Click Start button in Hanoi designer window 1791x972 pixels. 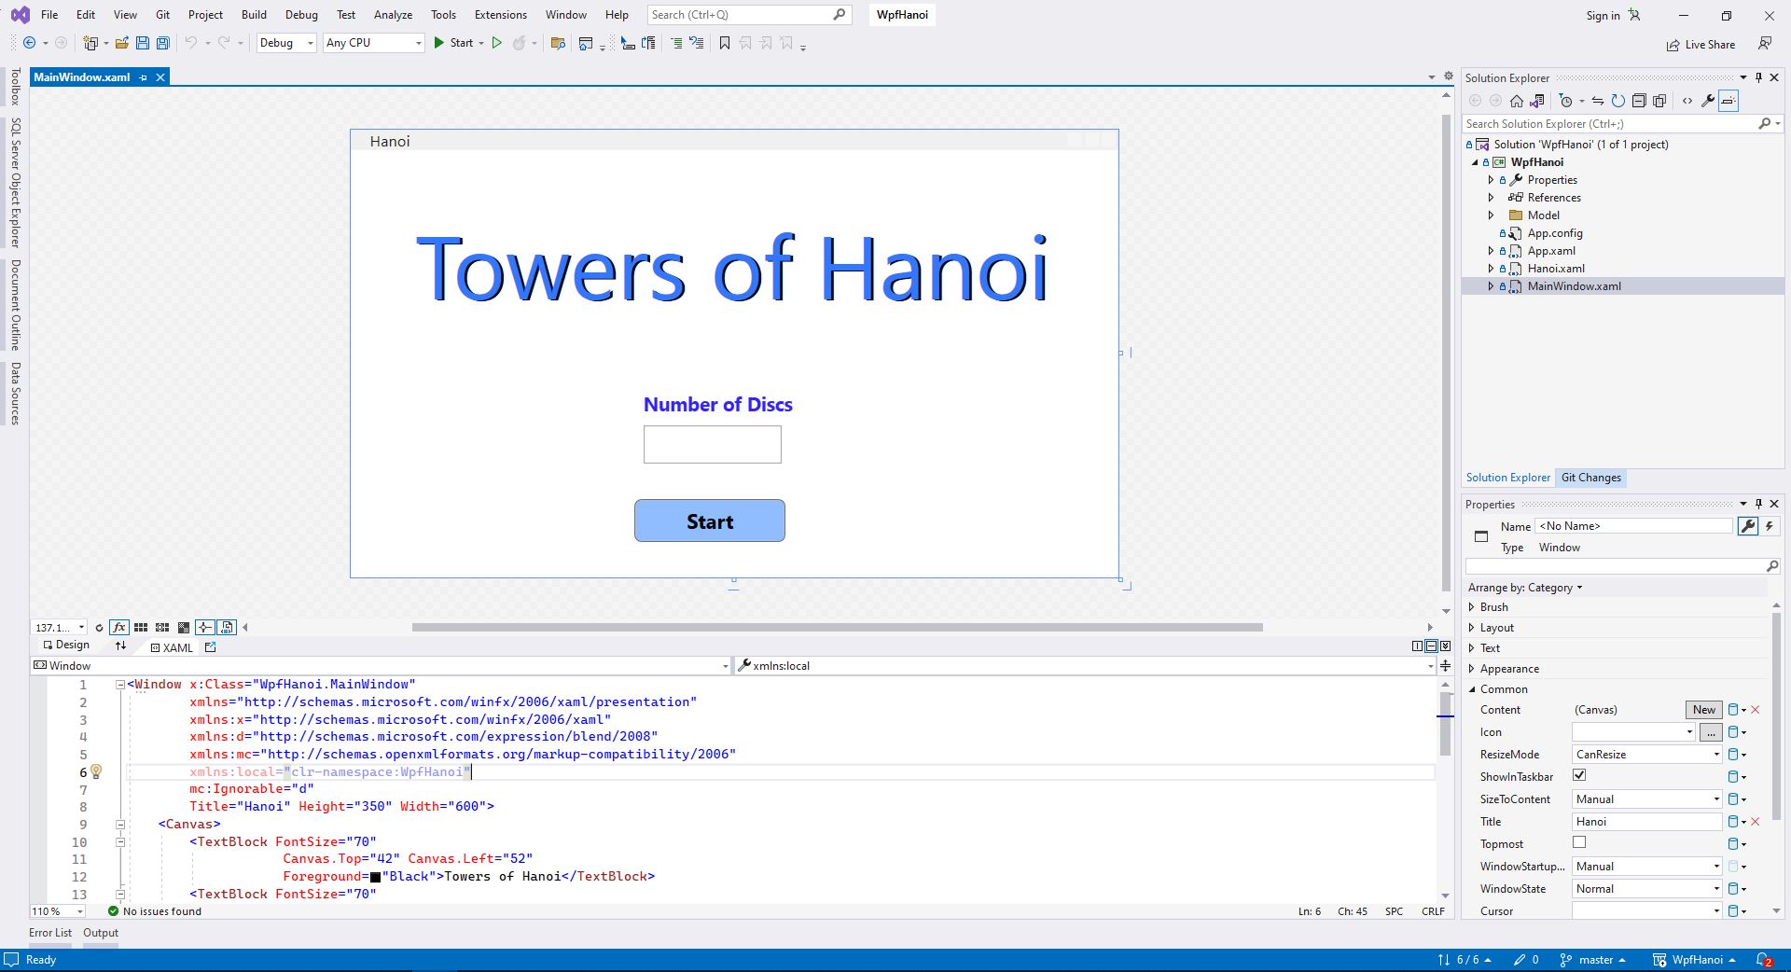[x=710, y=521]
